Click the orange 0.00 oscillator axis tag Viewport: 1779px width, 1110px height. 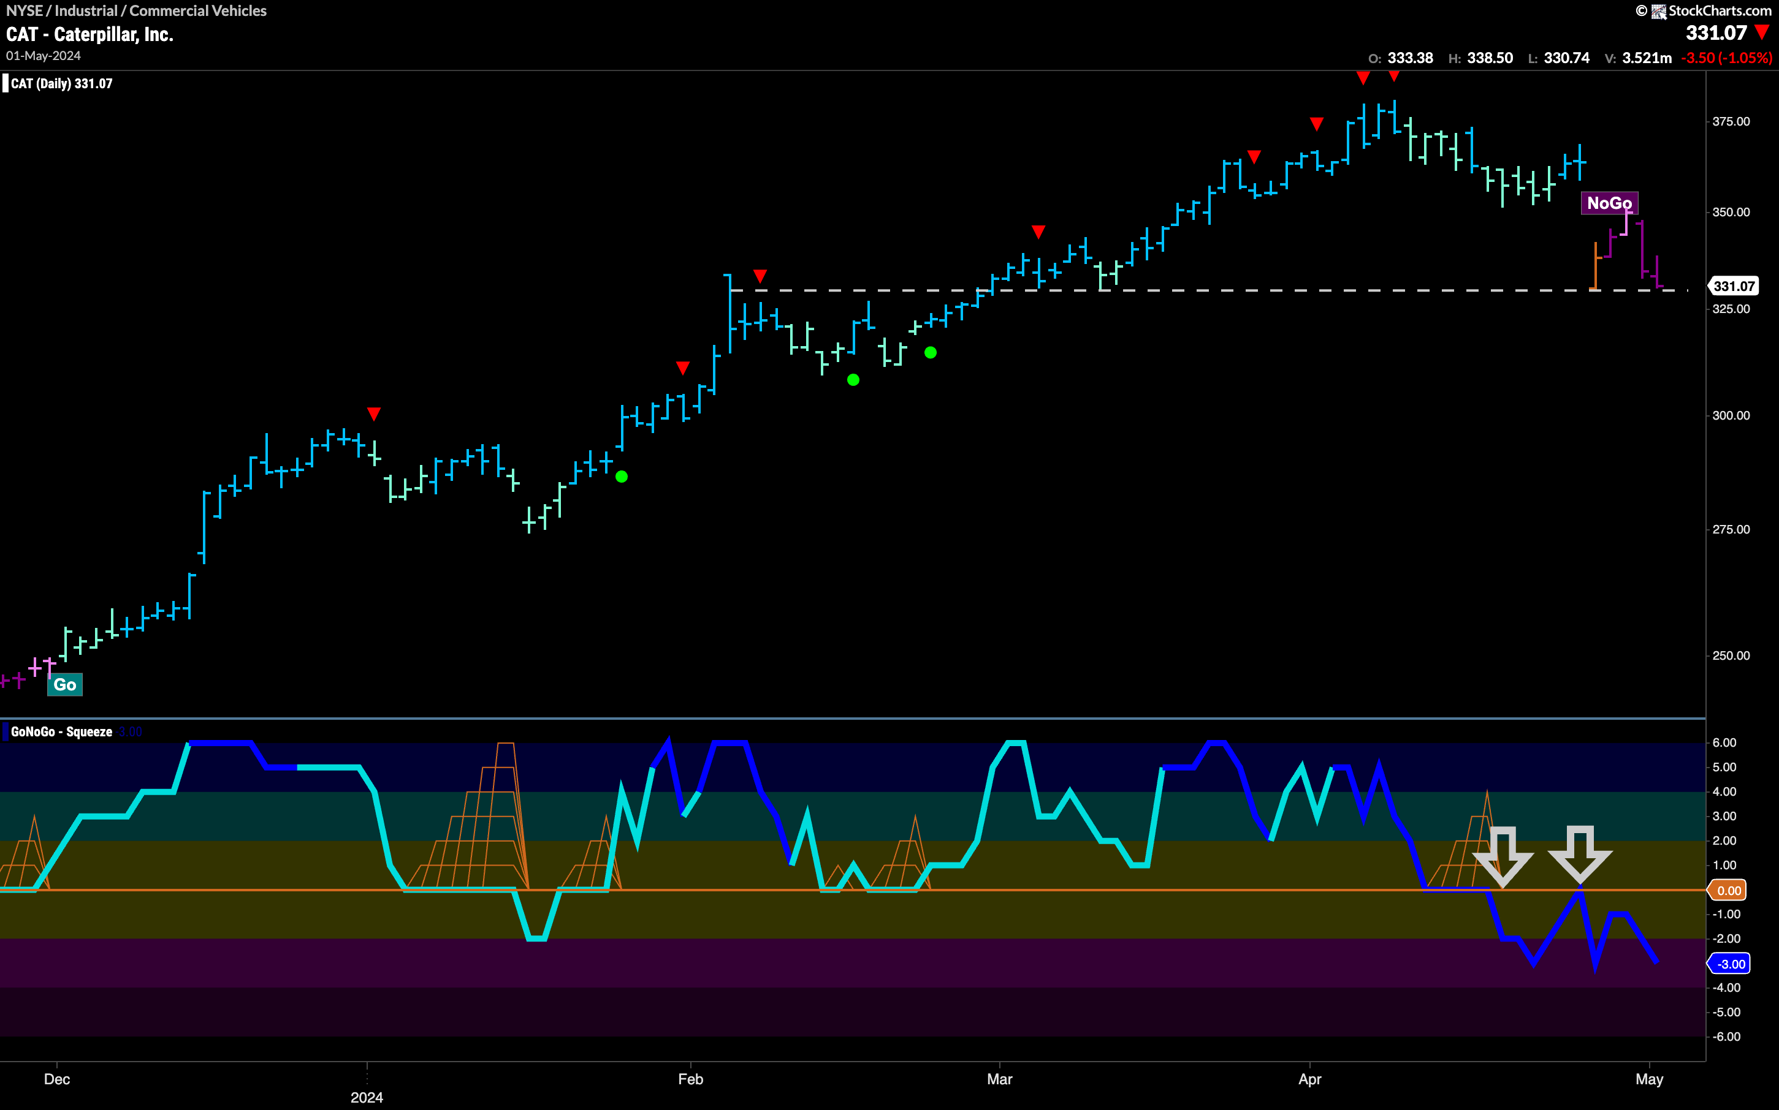point(1728,891)
